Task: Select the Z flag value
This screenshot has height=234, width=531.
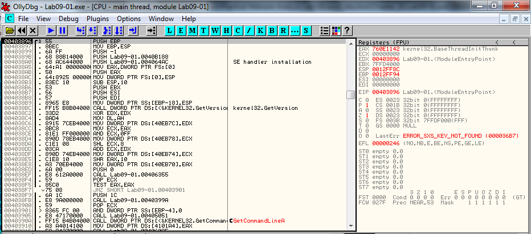Action: (367, 115)
